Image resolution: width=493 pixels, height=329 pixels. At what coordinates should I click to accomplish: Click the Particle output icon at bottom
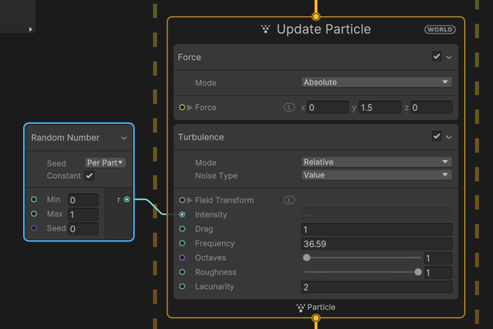tap(301, 308)
